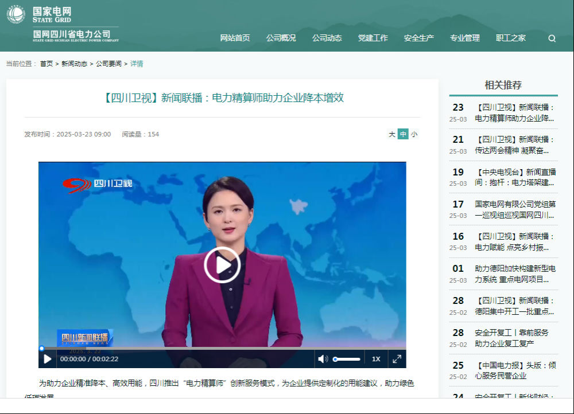Click the State Grid logo
Image resolution: width=574 pixels, height=414 pixels.
point(15,14)
